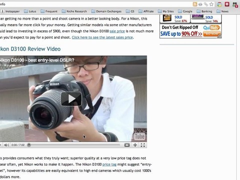Click the second SOLD 'Save: 74%' ad item
The width and height of the screenshot is (240, 180).
pyautogui.click(x=206, y=19)
